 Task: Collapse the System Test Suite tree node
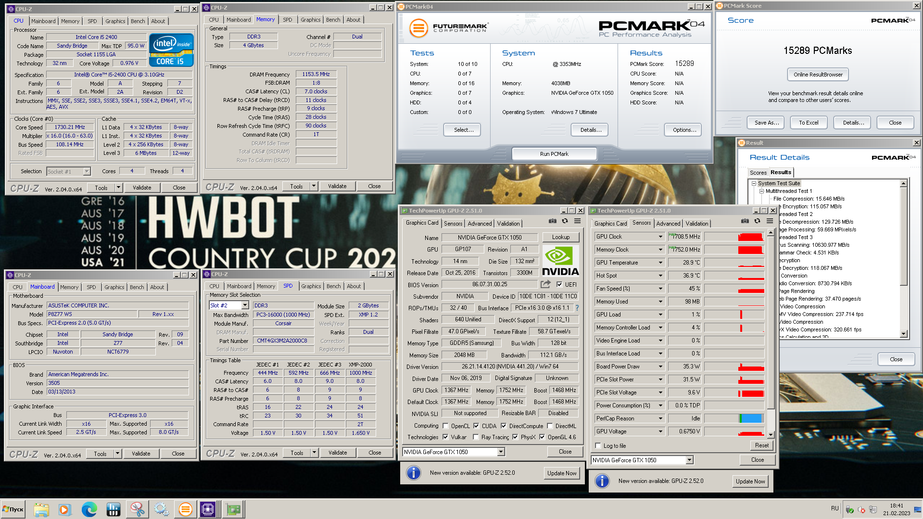754,183
